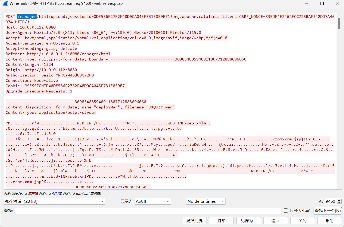344x227 pixels.
Task: Click the 滤掉此流 filter out stream button
Action: 194,221
